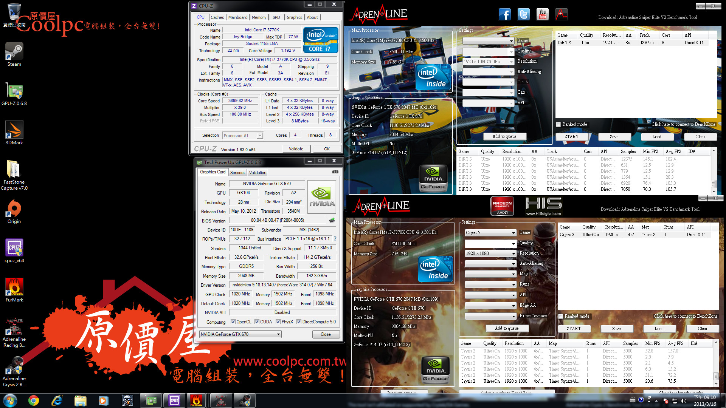Click GPU-Z camera screenshot icon
Screen dimensions: 726x408
tap(335, 172)
